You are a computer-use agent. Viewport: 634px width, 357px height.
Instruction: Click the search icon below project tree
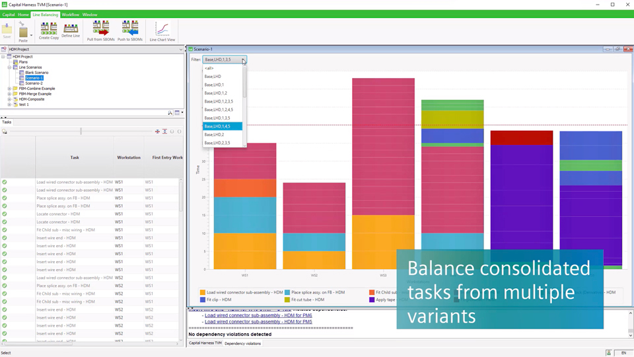pos(170,113)
